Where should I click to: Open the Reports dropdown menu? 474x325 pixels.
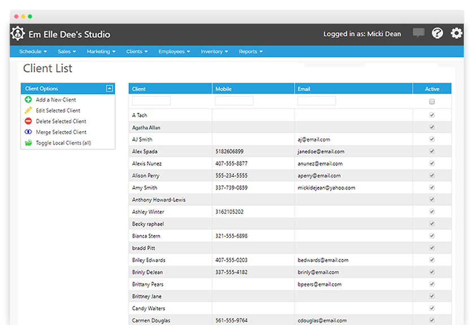(251, 51)
